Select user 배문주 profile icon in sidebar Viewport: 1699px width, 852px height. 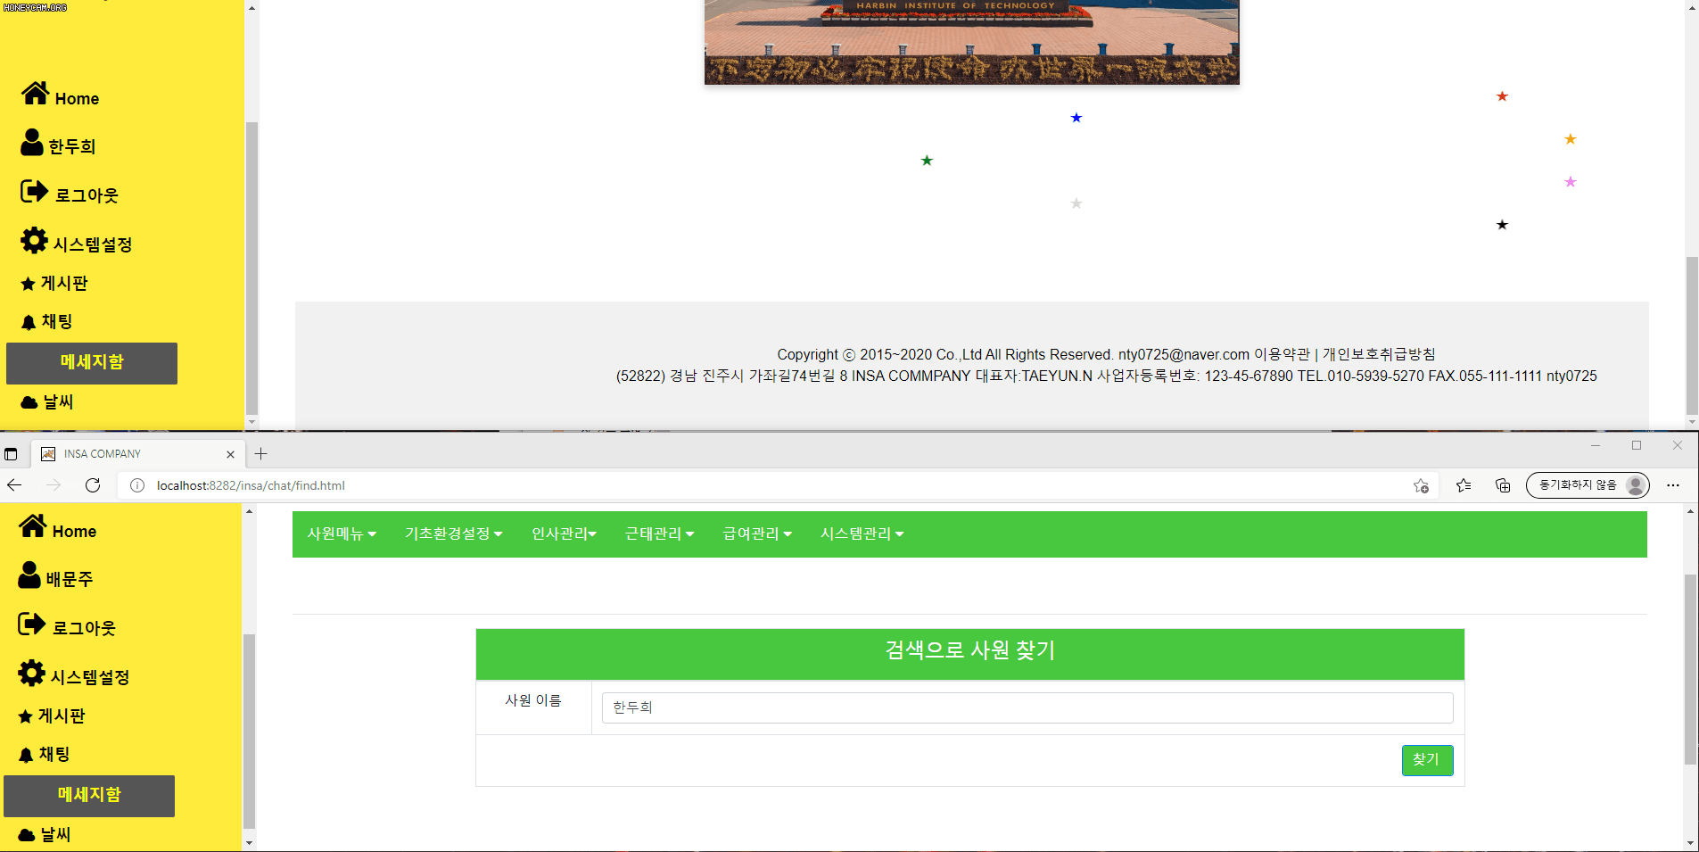[x=29, y=575]
